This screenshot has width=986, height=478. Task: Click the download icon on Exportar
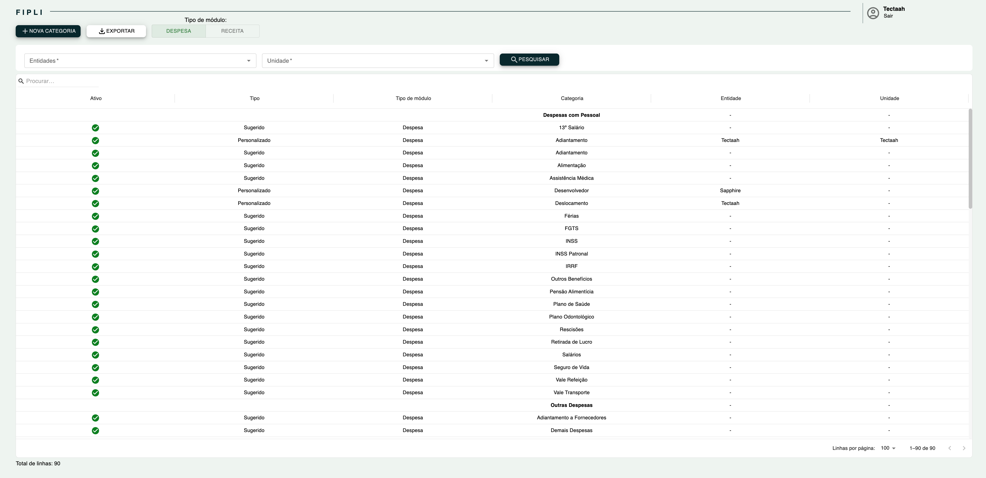point(102,31)
